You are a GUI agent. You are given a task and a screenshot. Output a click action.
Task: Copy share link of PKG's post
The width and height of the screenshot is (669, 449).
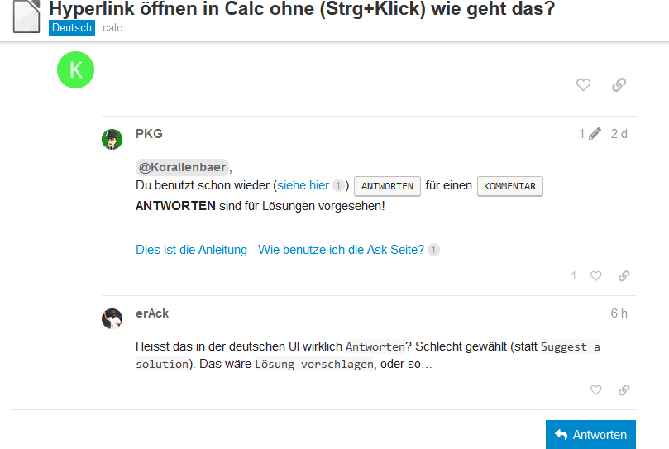pos(624,275)
